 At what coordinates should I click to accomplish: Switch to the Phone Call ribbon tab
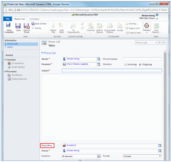point(20,19)
